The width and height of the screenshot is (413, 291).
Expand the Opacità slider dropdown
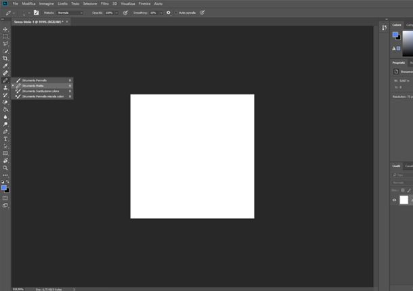pos(116,13)
